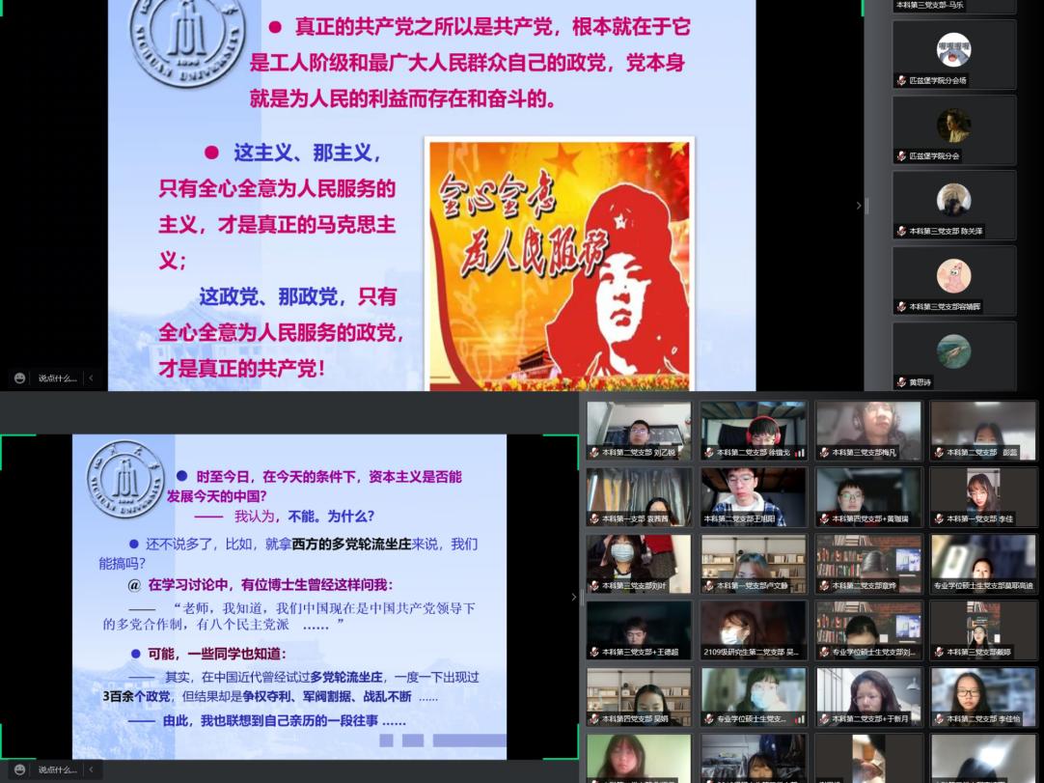Viewport: 1044px width, 783px height.
Task: Click muted mic icon on 梅凡's video
Action: point(824,452)
